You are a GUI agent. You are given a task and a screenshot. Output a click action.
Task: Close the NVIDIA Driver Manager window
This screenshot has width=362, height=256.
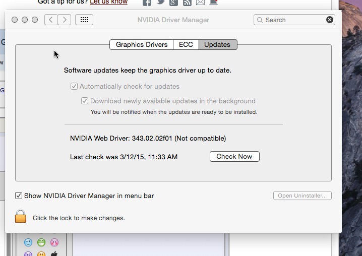tap(15, 20)
